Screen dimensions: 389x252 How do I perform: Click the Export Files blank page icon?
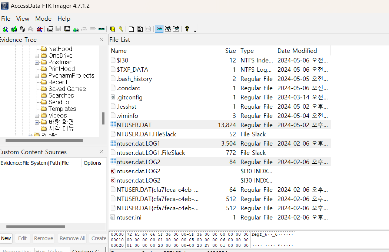point(132,29)
